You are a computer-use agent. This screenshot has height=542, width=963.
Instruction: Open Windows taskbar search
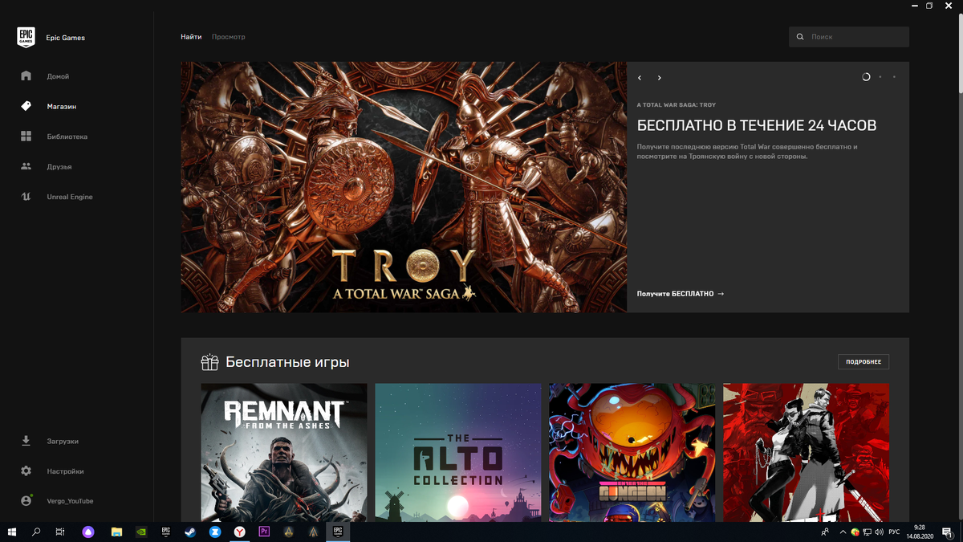pos(36,532)
